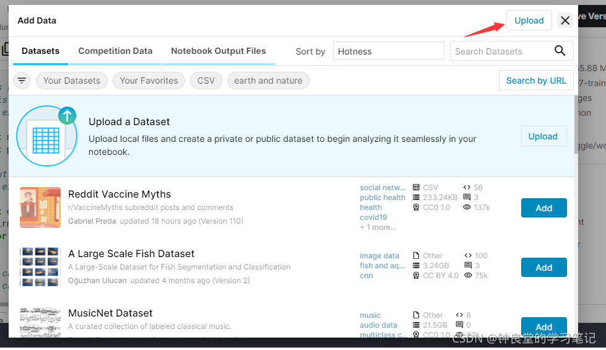Expand the + 1 more... tags
Screen dimensions: 606x350
[378, 227]
